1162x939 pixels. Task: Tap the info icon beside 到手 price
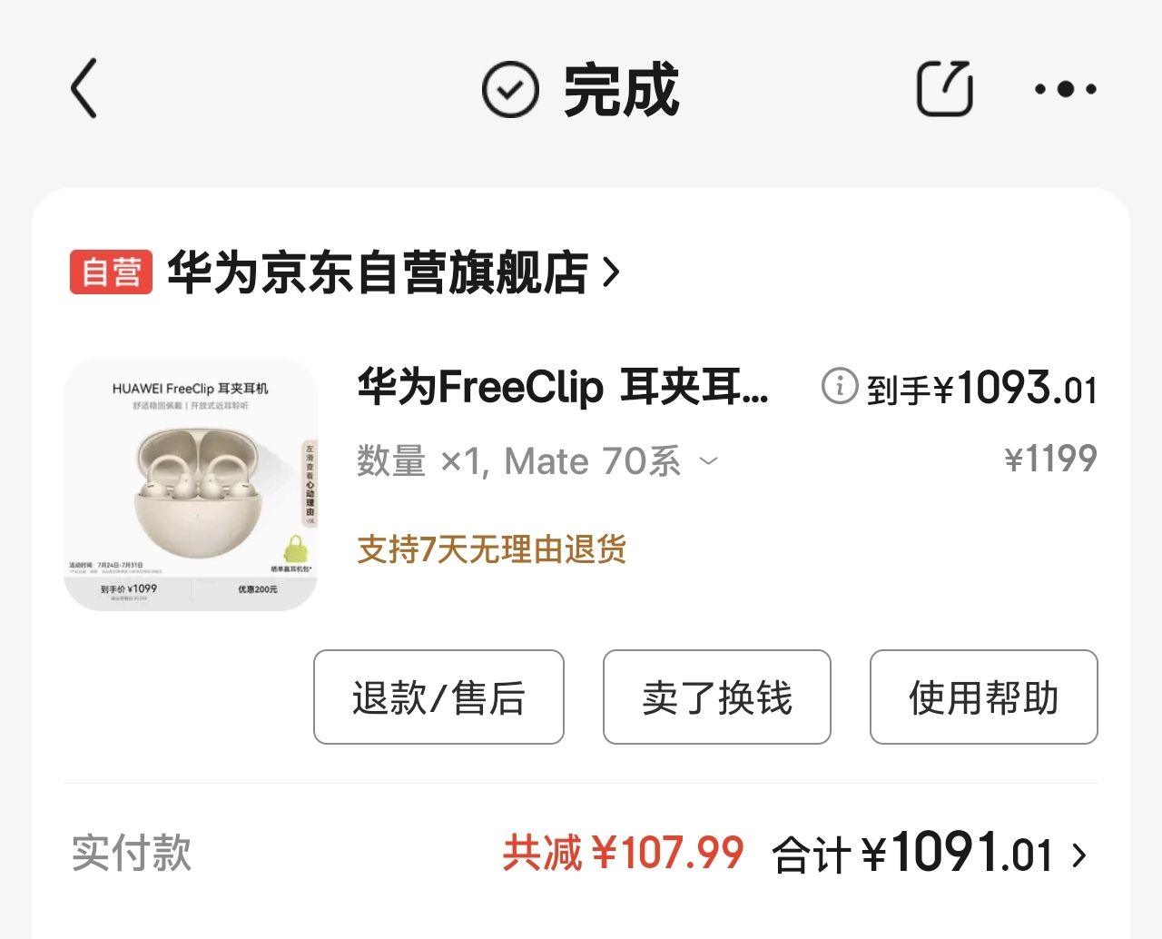839,386
